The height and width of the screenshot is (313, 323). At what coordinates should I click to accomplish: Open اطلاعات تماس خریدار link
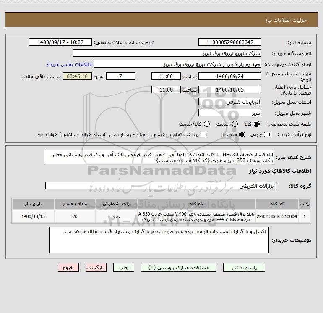tap(69, 64)
